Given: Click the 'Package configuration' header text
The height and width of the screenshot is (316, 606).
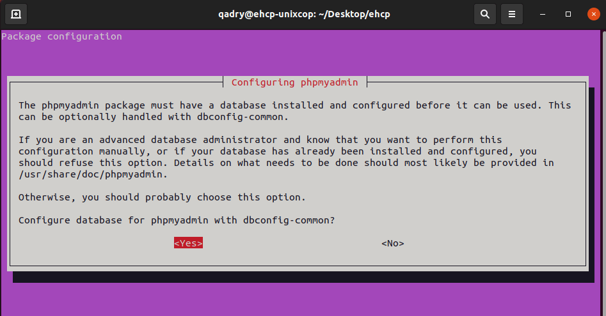Looking at the screenshot, I should (62, 36).
